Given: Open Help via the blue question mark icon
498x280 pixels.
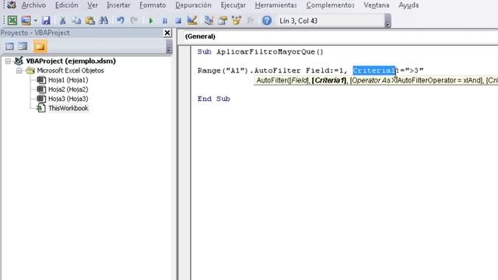Looking at the screenshot, I should [x=267, y=21].
